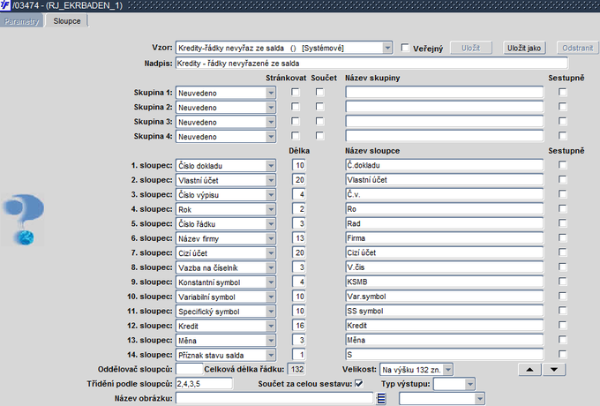Open the Skupina 1 dropdown
600x406 pixels.
pyautogui.click(x=271, y=93)
